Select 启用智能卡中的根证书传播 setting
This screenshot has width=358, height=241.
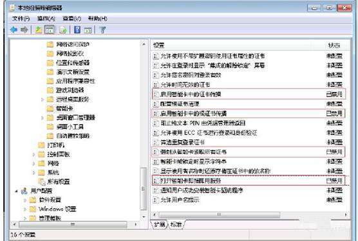coord(249,113)
